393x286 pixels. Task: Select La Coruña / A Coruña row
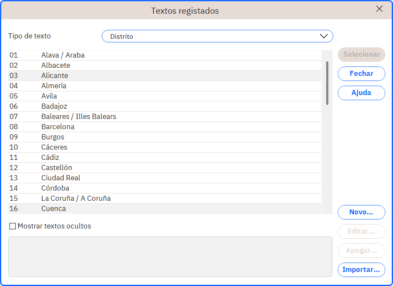coord(165,198)
